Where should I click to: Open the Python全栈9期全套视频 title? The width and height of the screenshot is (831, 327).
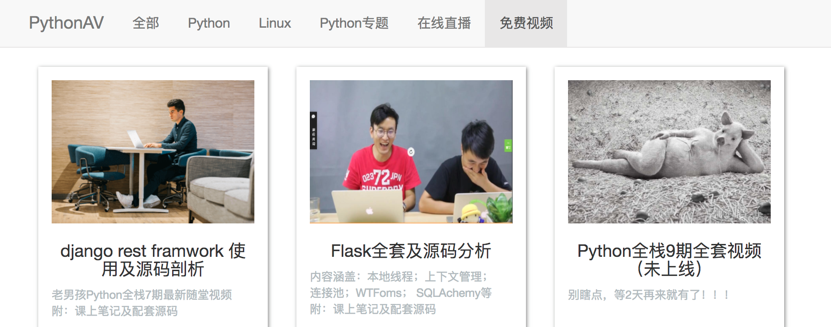(x=669, y=251)
